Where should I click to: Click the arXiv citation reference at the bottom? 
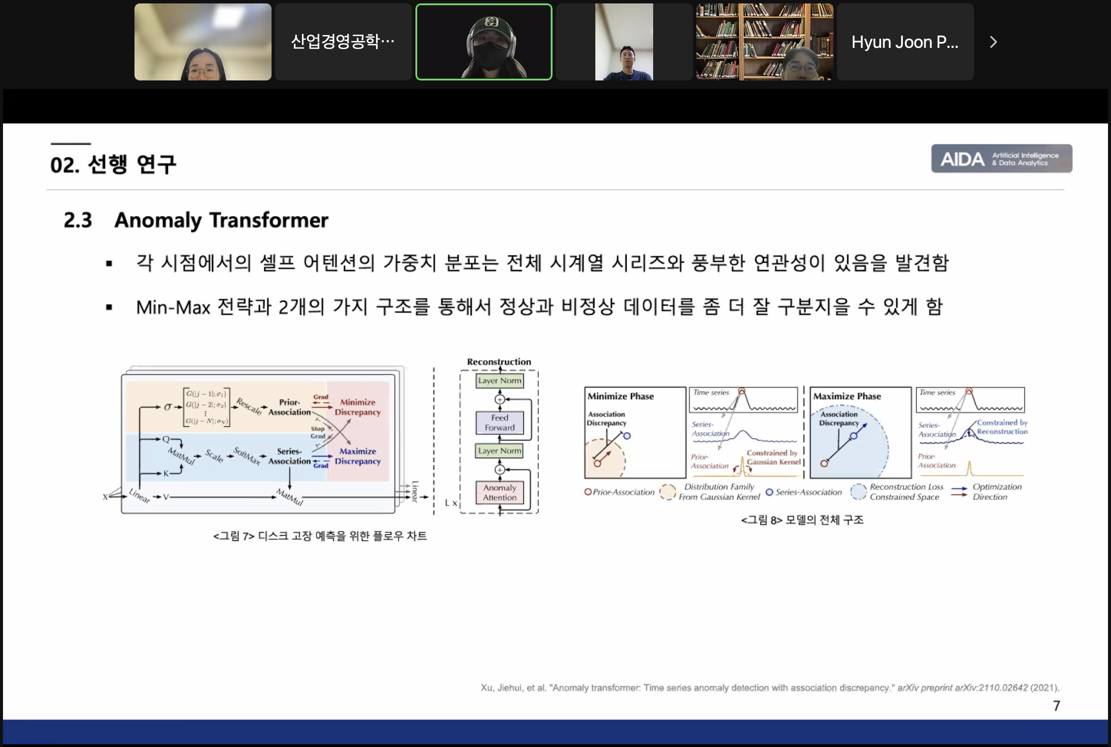769,688
